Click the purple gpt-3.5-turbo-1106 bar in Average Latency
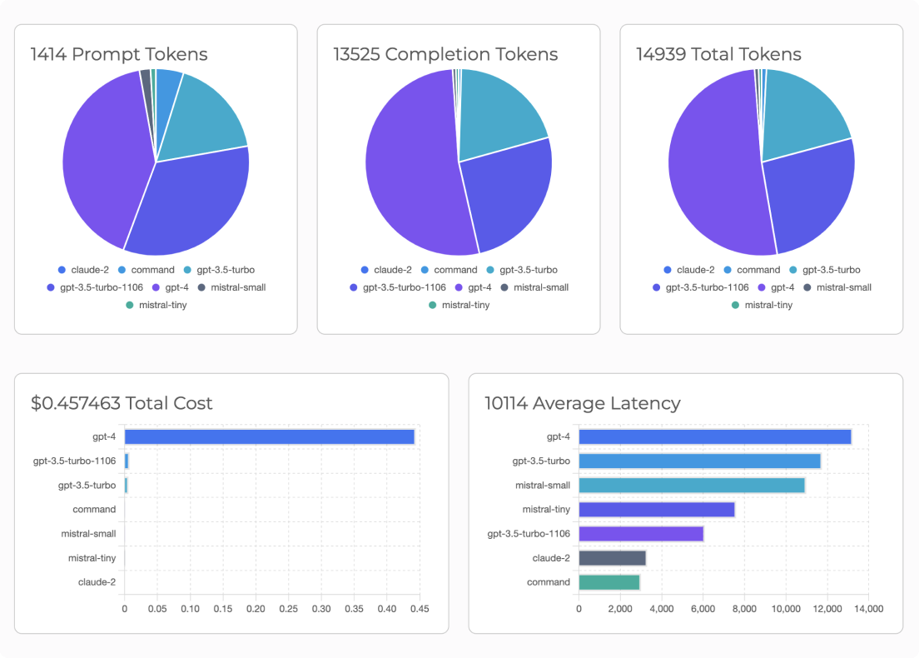Screen dimensions: 919x658 click(x=641, y=533)
